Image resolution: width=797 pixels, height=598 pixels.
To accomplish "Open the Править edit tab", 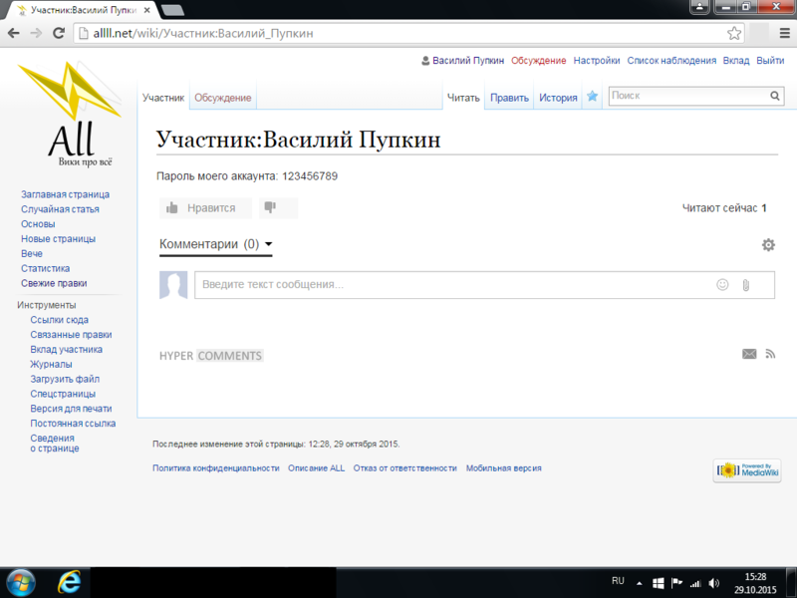I will point(509,98).
